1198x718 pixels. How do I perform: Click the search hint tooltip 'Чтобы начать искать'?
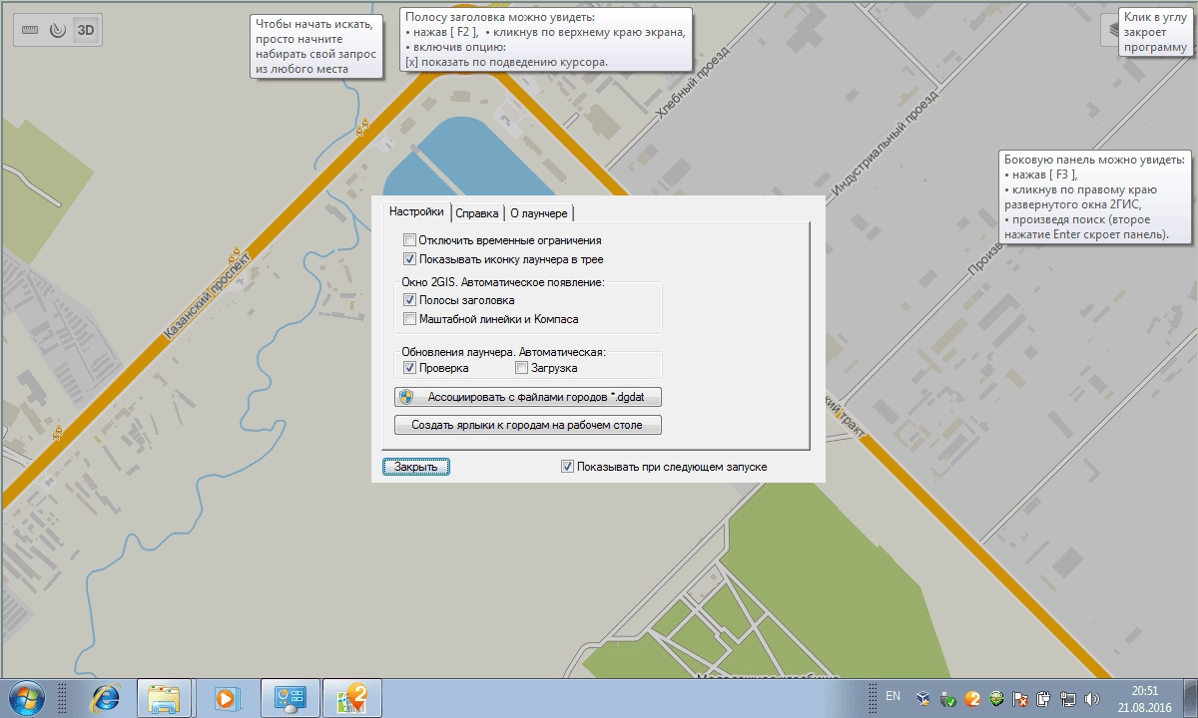(x=315, y=46)
